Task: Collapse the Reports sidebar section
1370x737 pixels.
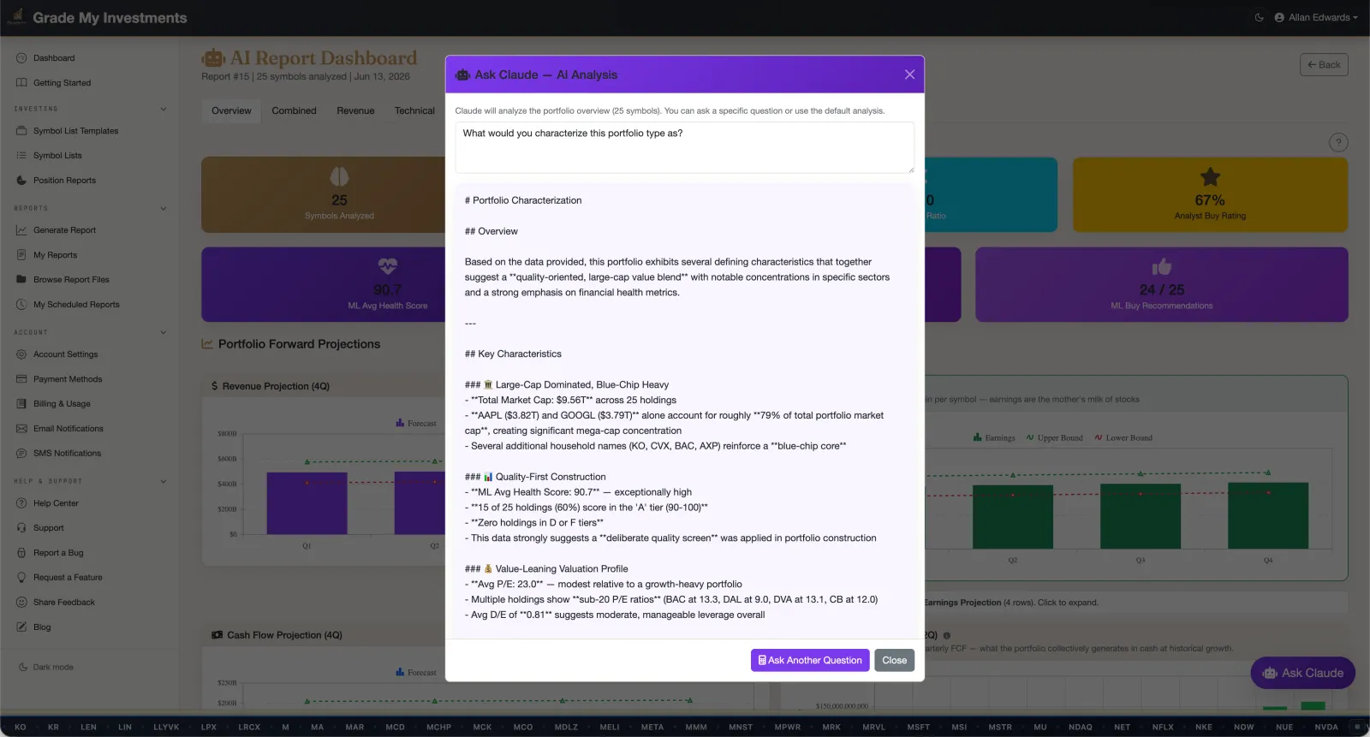Action: tap(164, 208)
